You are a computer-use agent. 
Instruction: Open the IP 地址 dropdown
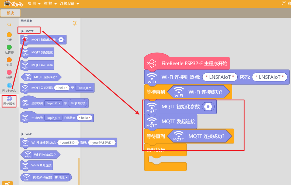(61, 177)
